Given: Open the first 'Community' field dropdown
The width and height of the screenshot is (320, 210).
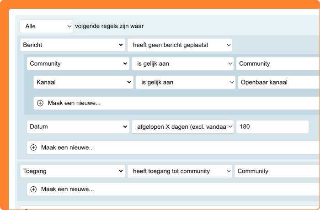Looking at the screenshot, I should click(78, 63).
